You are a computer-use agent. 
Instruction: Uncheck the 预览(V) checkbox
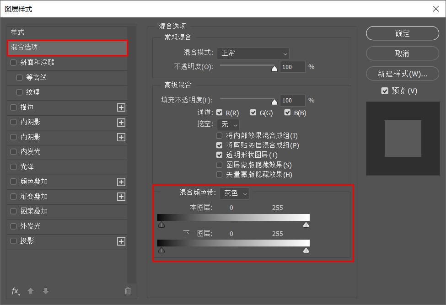[385, 91]
